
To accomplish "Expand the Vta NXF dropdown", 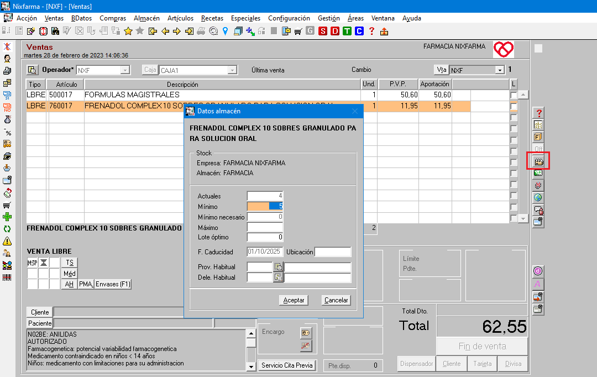I will (500, 70).
